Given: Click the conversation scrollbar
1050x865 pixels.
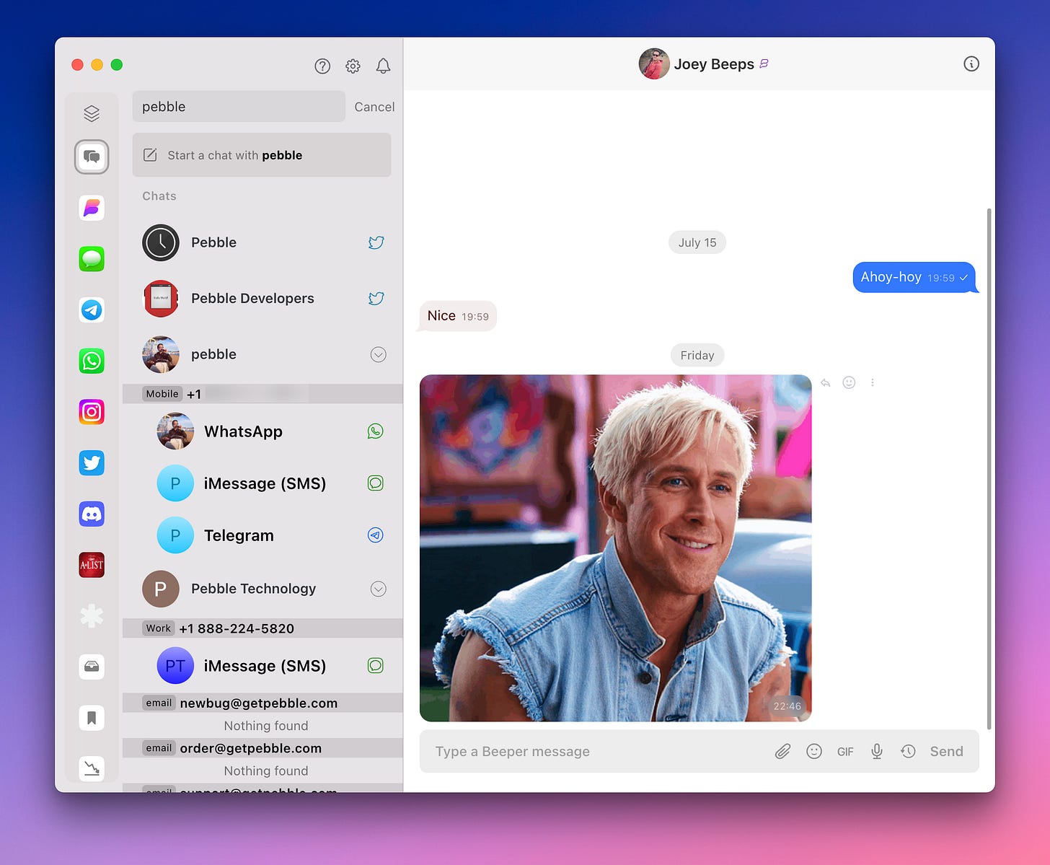Looking at the screenshot, I should (989, 469).
